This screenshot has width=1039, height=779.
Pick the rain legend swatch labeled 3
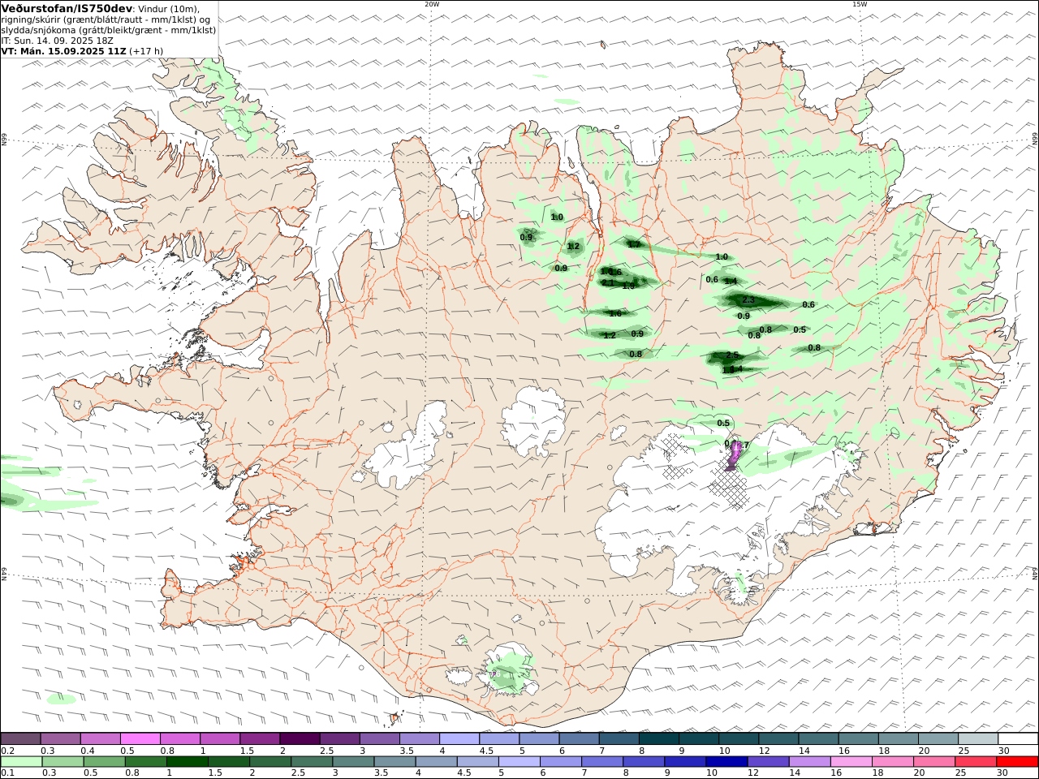point(353,762)
